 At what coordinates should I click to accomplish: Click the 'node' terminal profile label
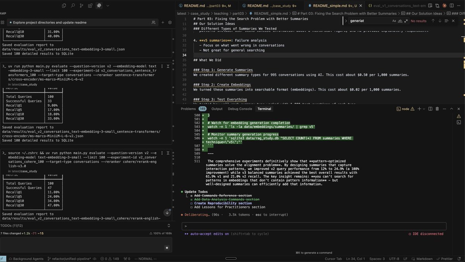click(x=406, y=109)
